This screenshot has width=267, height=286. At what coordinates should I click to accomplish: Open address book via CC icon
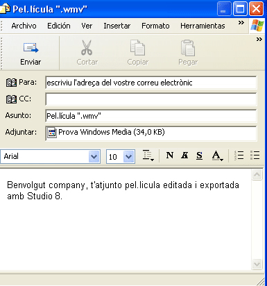(x=11, y=99)
